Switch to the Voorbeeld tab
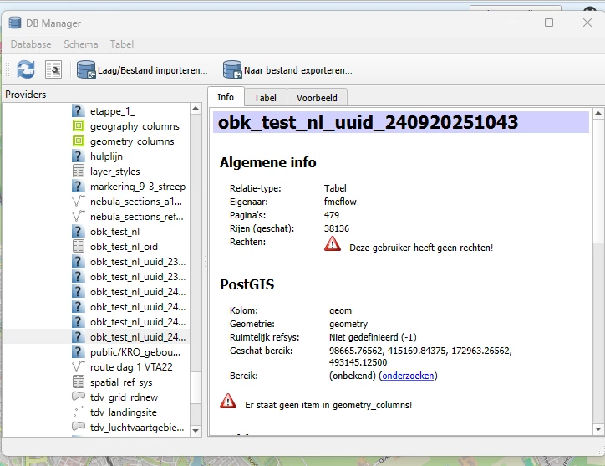605x466 pixels. 317,98
